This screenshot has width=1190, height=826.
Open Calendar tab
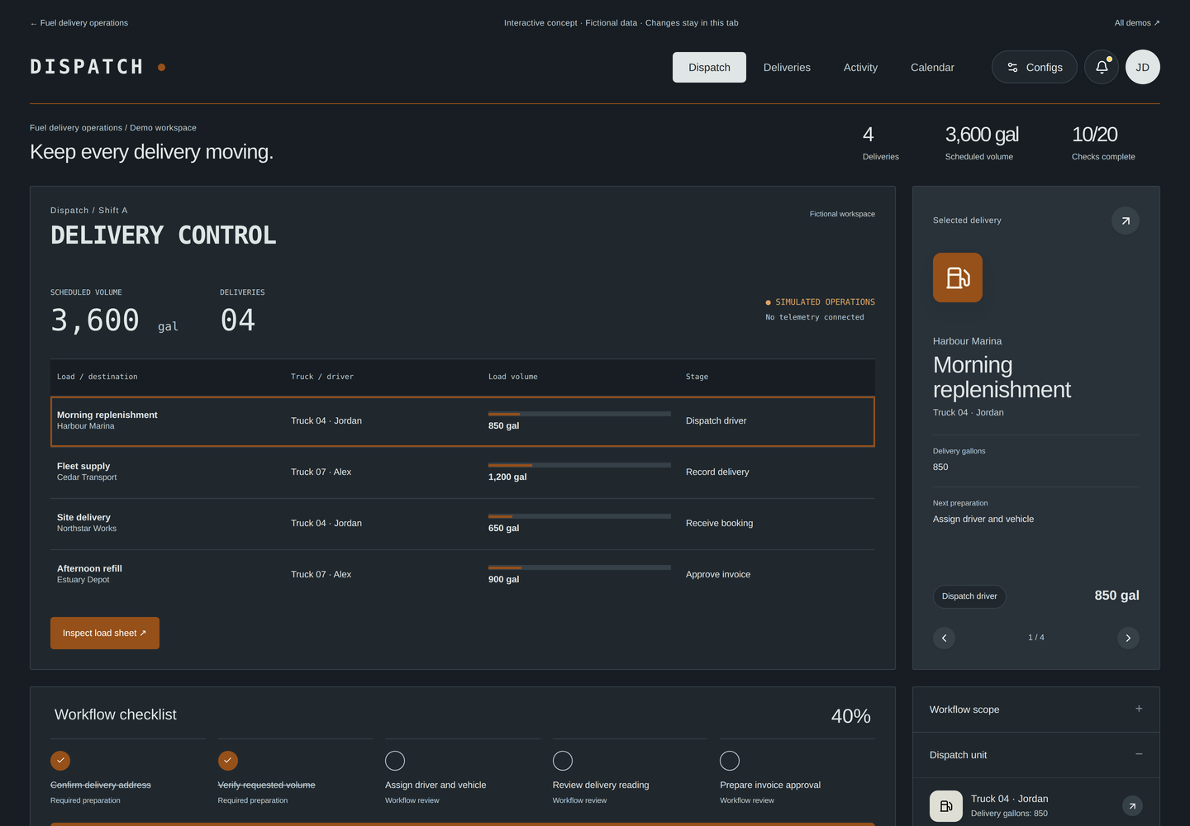[932, 68]
